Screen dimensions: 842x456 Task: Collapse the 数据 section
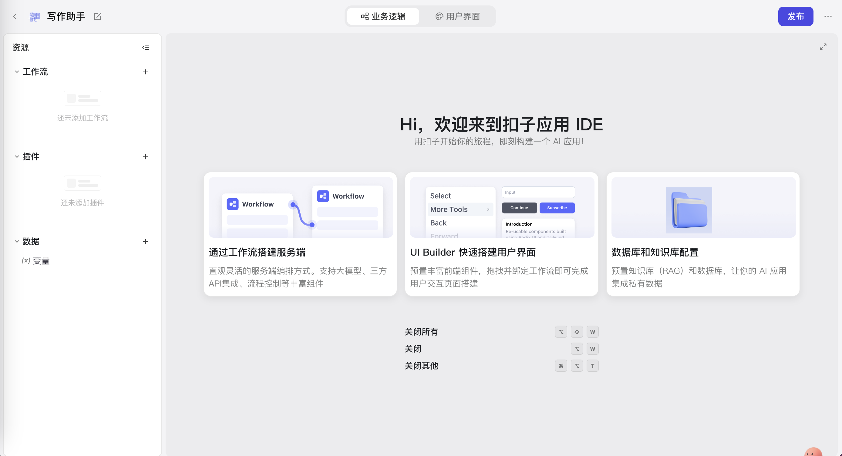(x=17, y=242)
